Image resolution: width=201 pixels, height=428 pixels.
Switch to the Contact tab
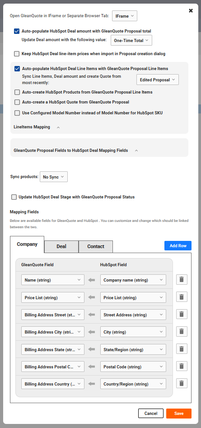(x=96, y=246)
